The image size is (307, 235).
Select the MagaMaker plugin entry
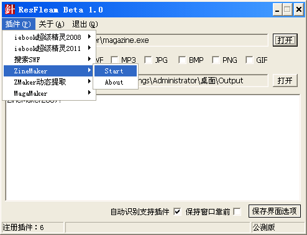point(50,93)
